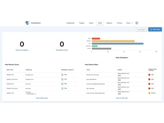164x123 pixels.
Task: Select the Risks tab
Action: [100, 23]
